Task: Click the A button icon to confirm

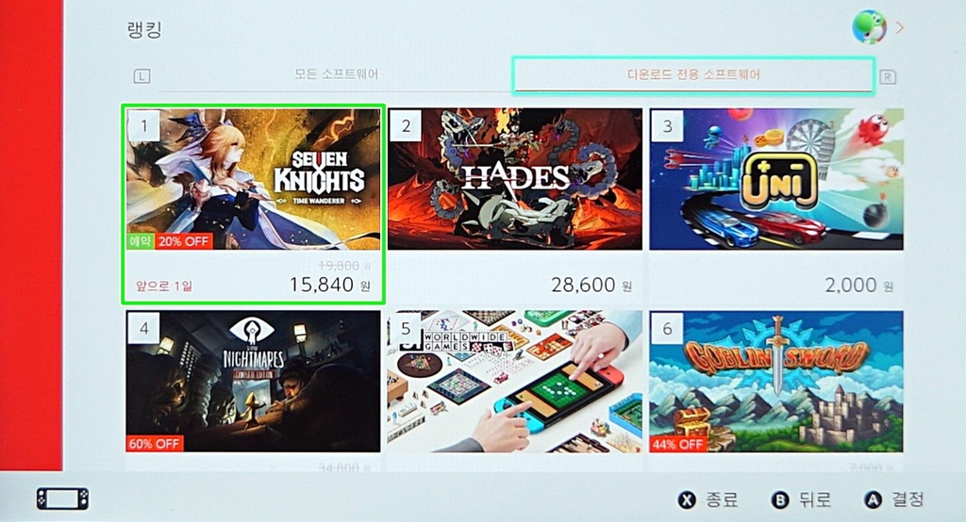Action: (873, 499)
